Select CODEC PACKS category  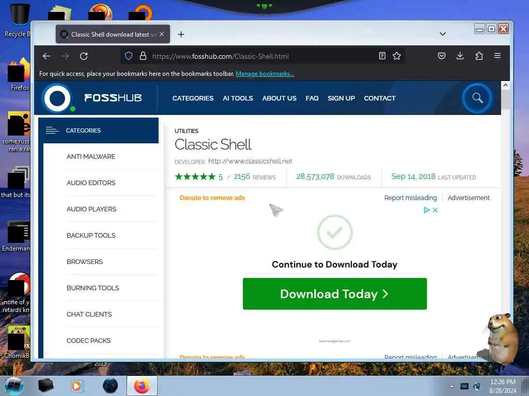(x=89, y=340)
